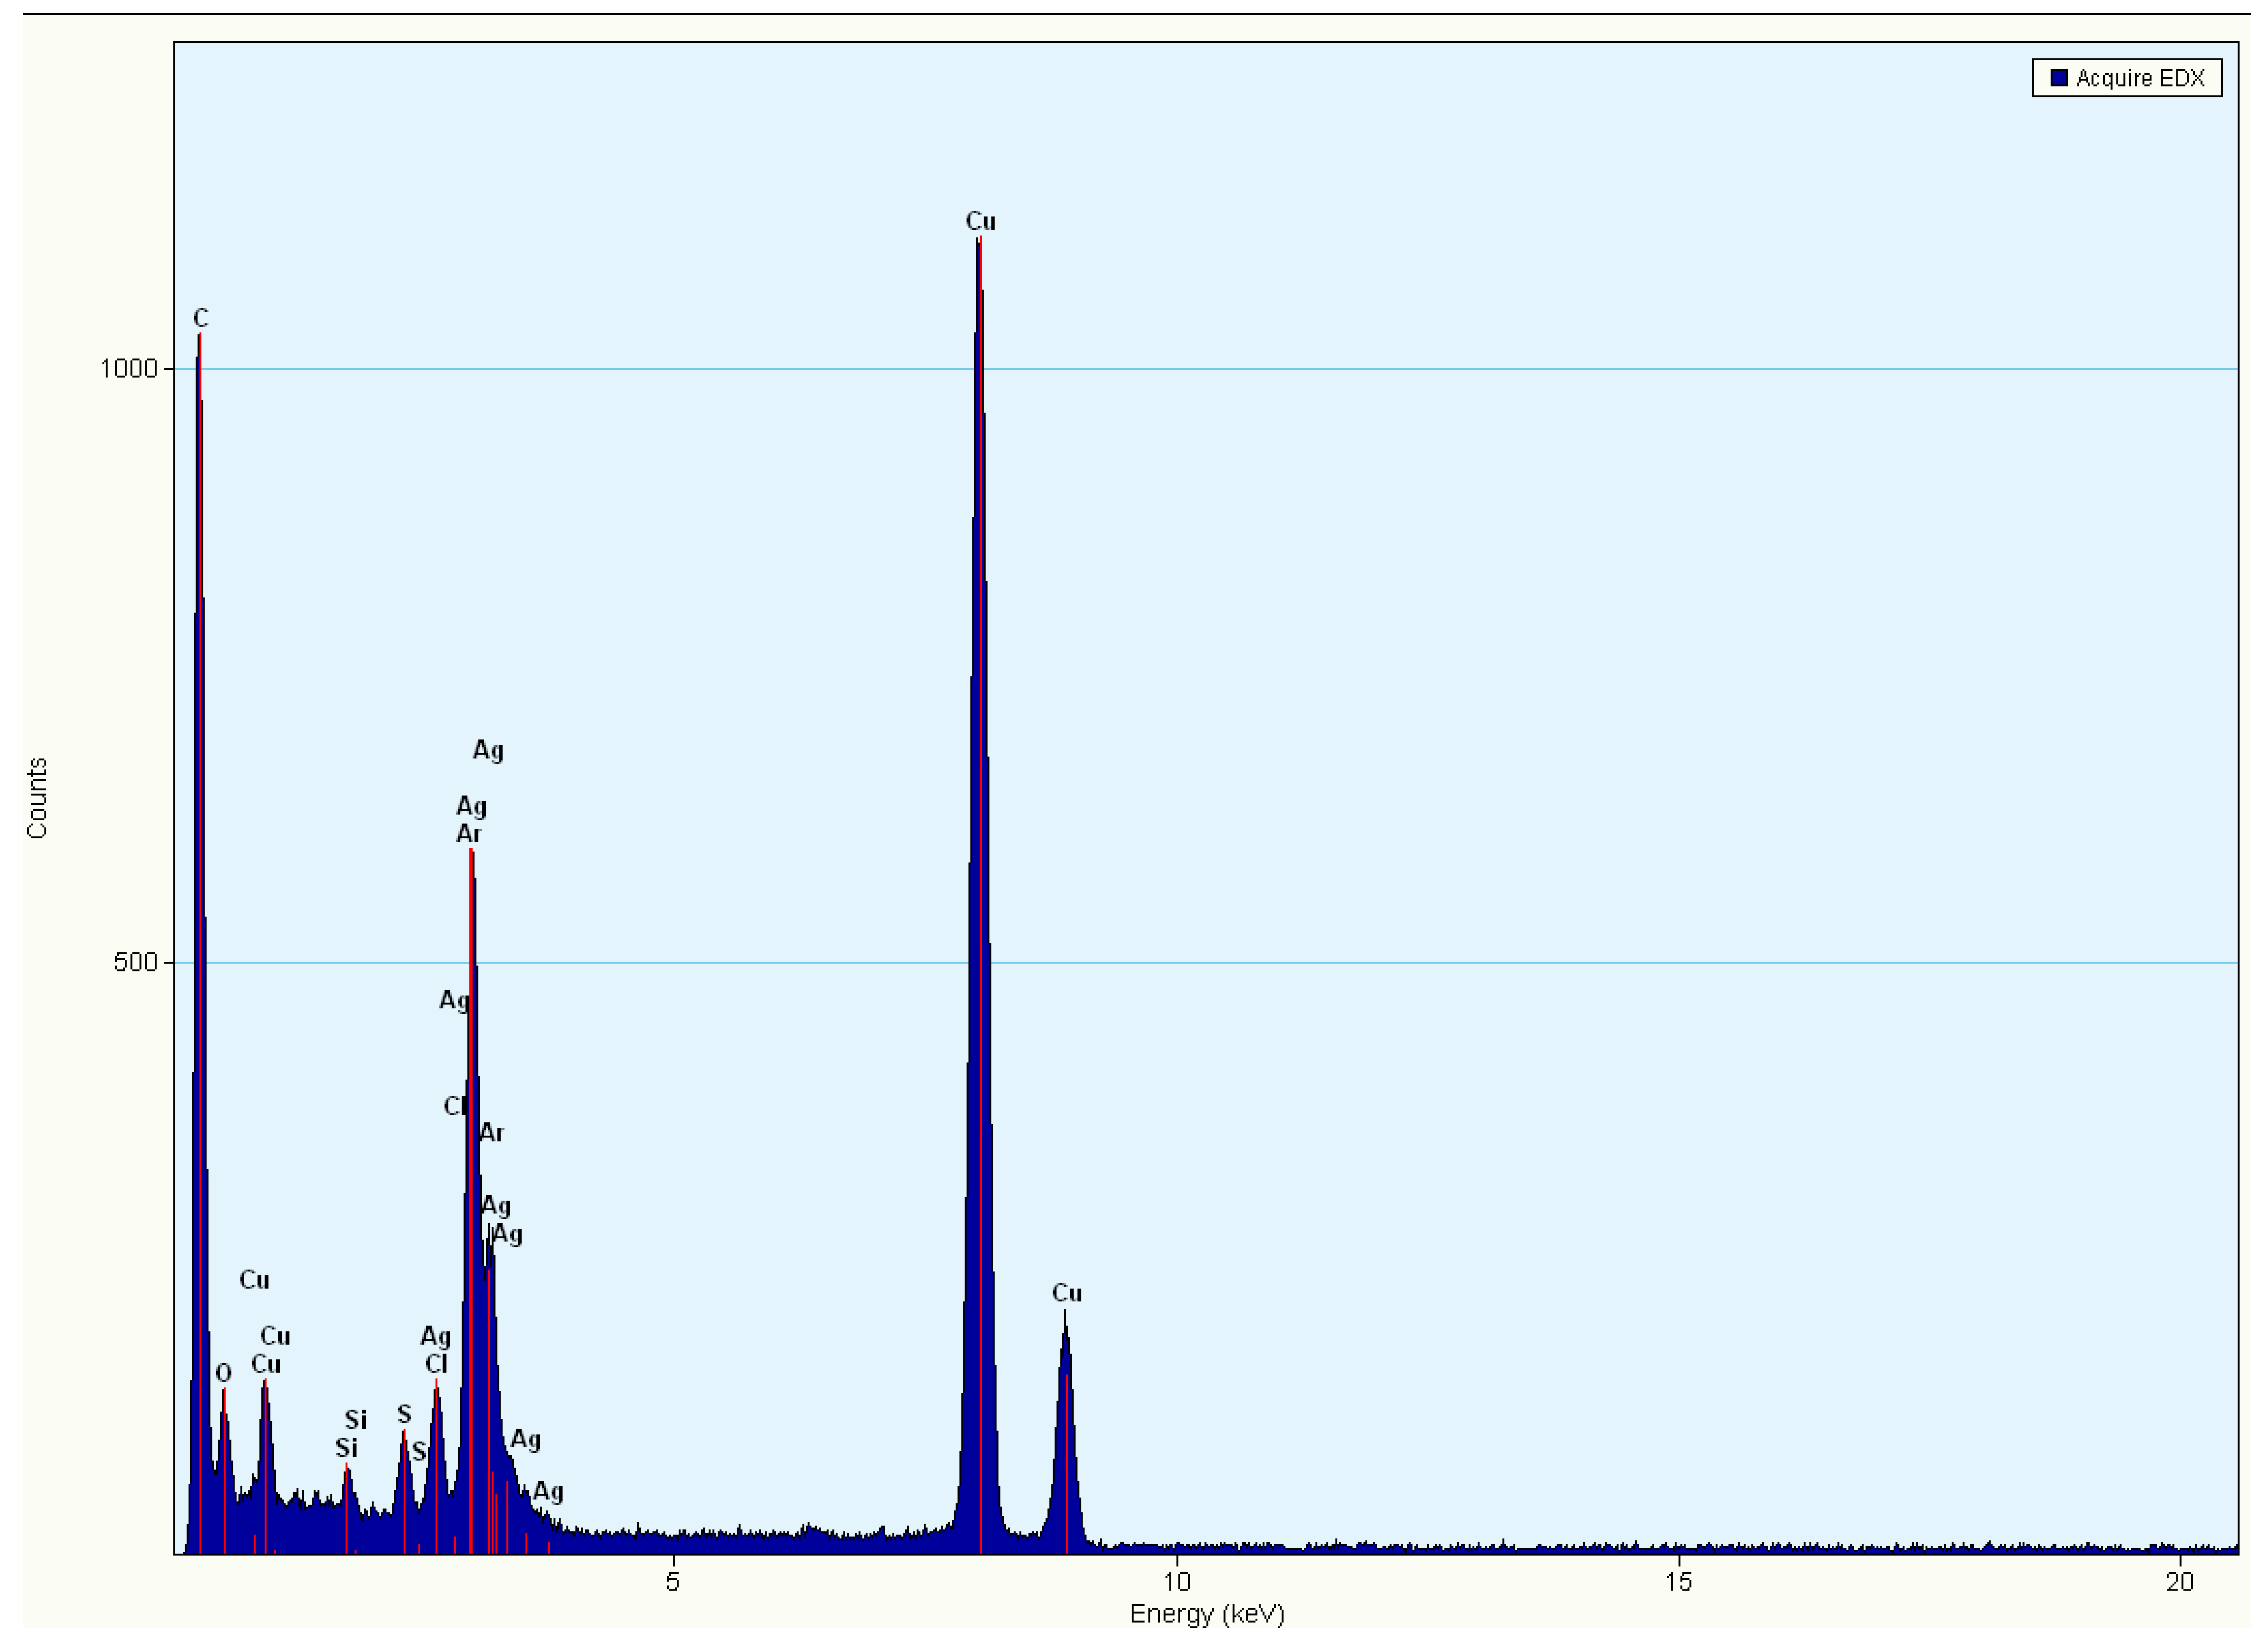Click the 'C' carbon peak label
Screen dimensions: 2268x1649
[201, 318]
